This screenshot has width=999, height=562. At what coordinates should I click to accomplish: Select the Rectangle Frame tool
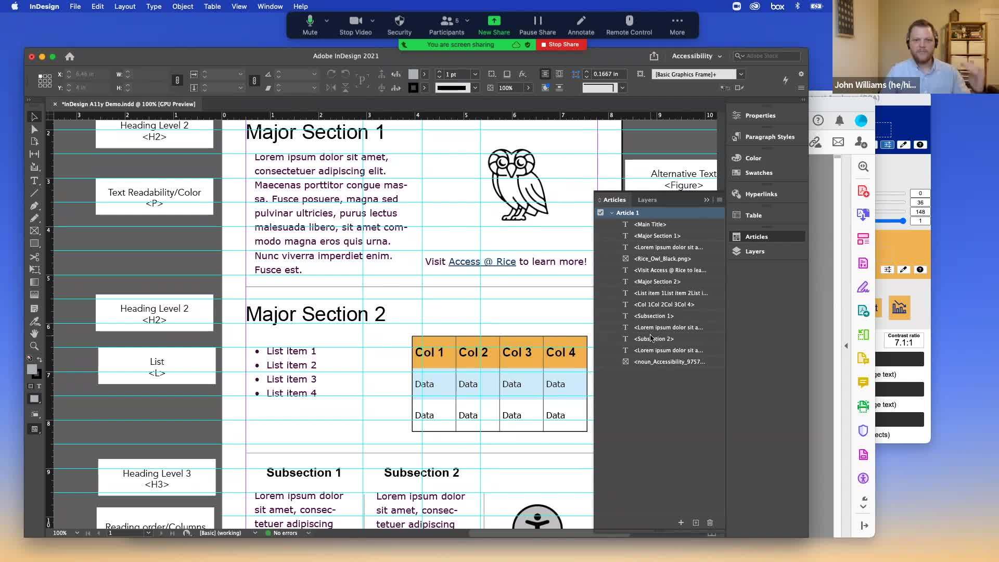[34, 231]
